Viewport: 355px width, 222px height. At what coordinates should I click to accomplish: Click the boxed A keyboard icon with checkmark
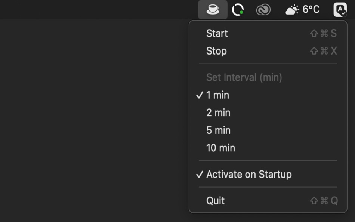click(x=339, y=9)
